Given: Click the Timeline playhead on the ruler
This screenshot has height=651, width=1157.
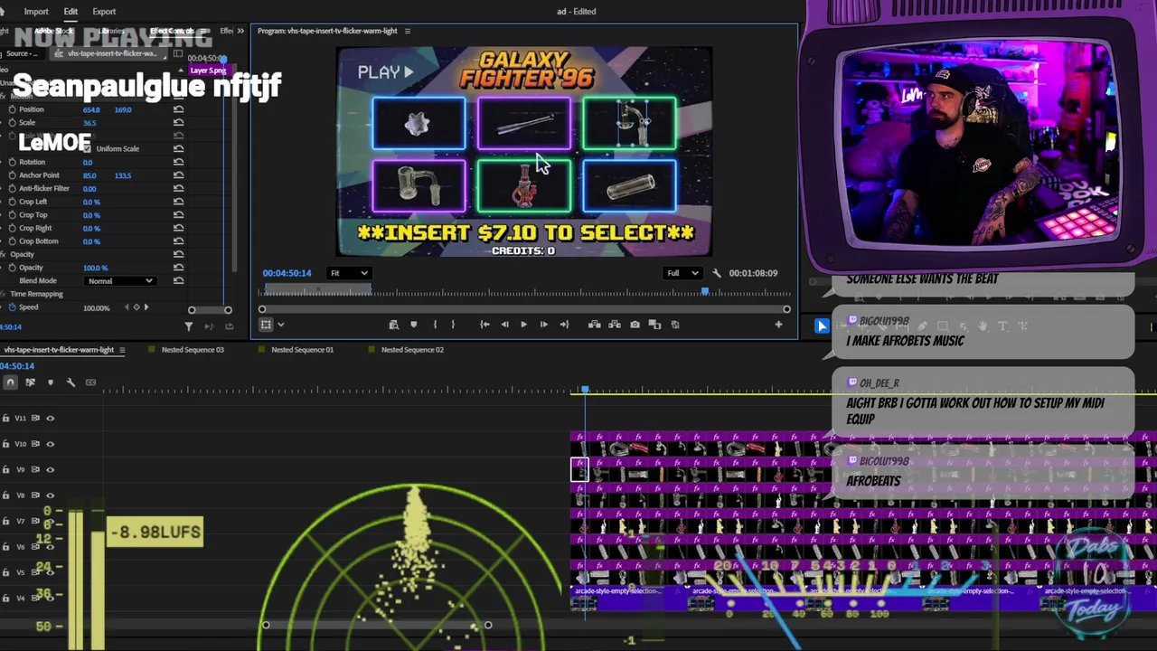Looking at the screenshot, I should pyautogui.click(x=585, y=390).
